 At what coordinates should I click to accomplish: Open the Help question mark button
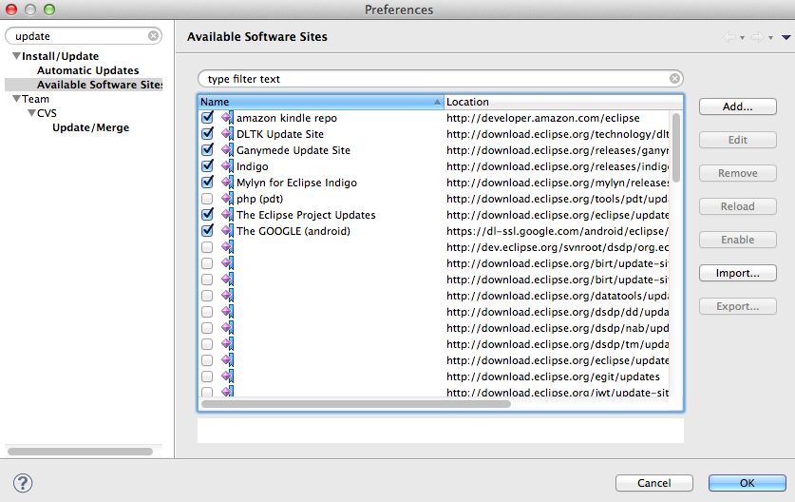(23, 483)
